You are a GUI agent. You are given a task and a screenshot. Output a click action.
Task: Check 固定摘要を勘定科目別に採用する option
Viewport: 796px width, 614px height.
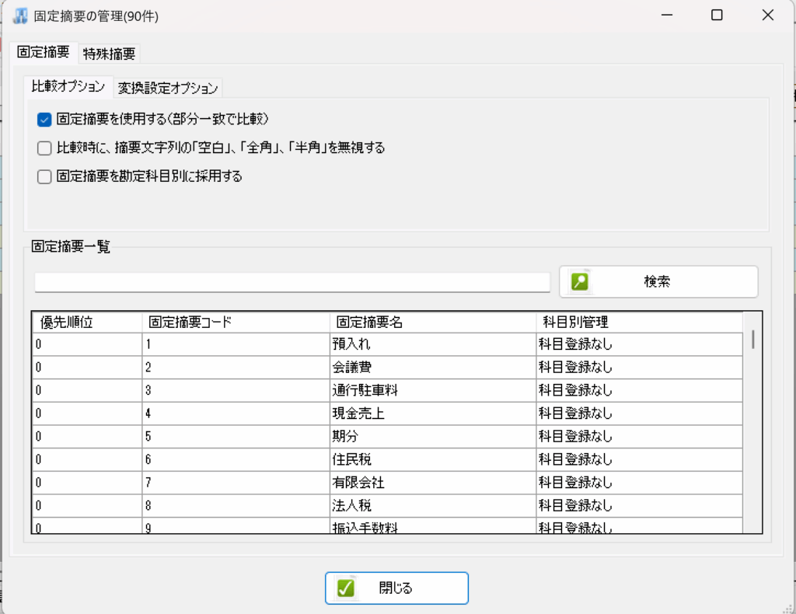coord(44,176)
